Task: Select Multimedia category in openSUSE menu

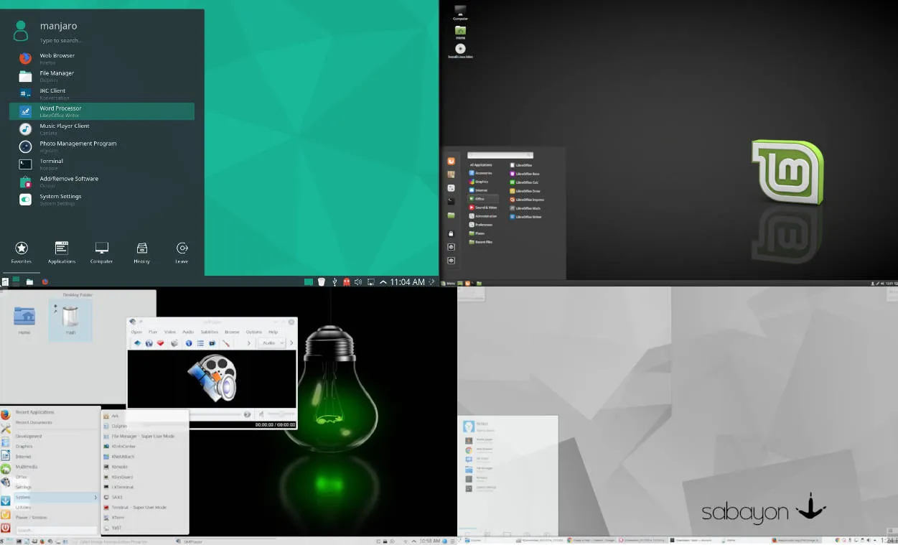Action: [27, 466]
